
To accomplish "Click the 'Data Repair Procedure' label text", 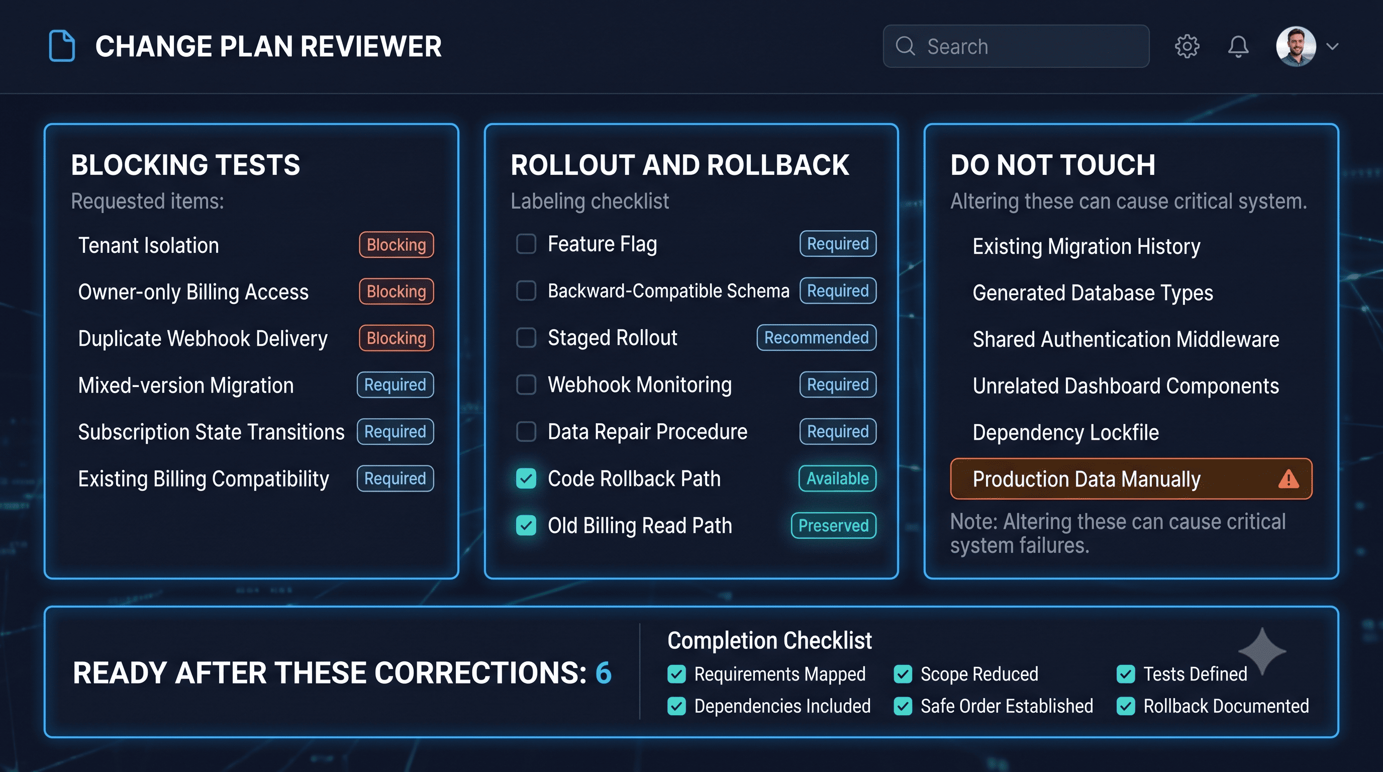I will [647, 432].
